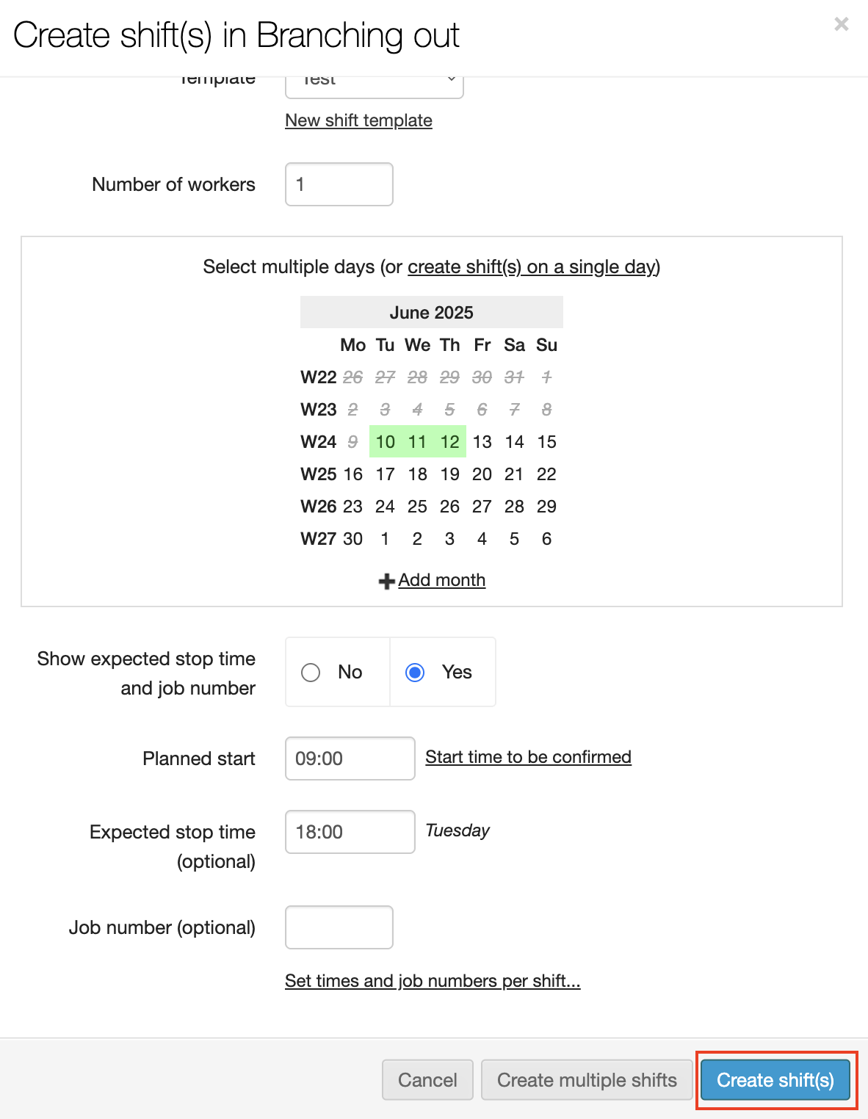The width and height of the screenshot is (868, 1119).
Task: Select No for show expected stop time
Action: pyautogui.click(x=311, y=672)
